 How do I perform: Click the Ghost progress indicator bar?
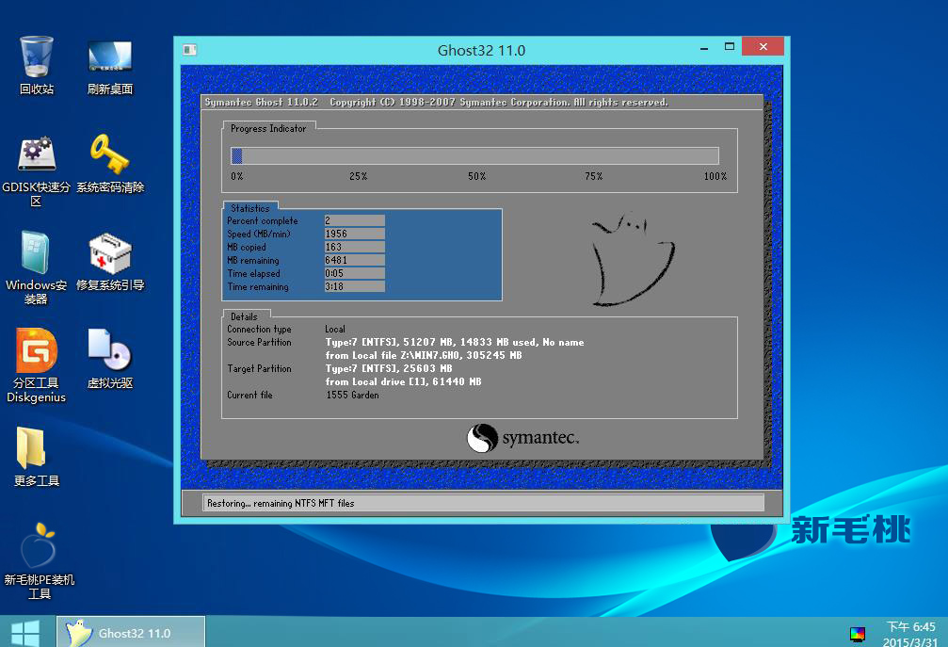pyautogui.click(x=474, y=156)
